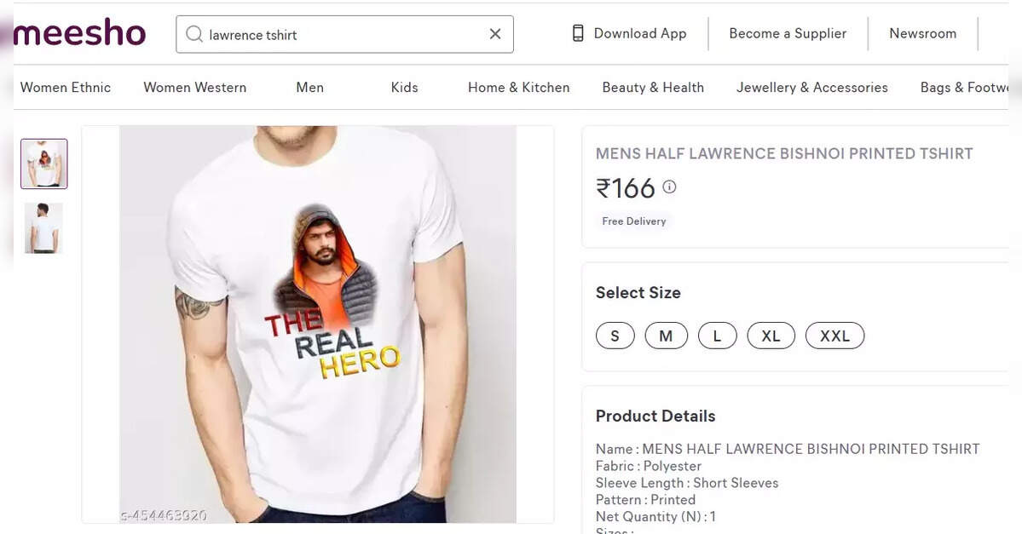1022x534 pixels.
Task: Click the phone icon beside Download App
Action: pyautogui.click(x=577, y=33)
